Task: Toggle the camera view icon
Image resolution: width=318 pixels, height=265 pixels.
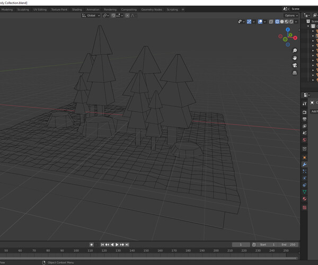Action: tap(295, 65)
